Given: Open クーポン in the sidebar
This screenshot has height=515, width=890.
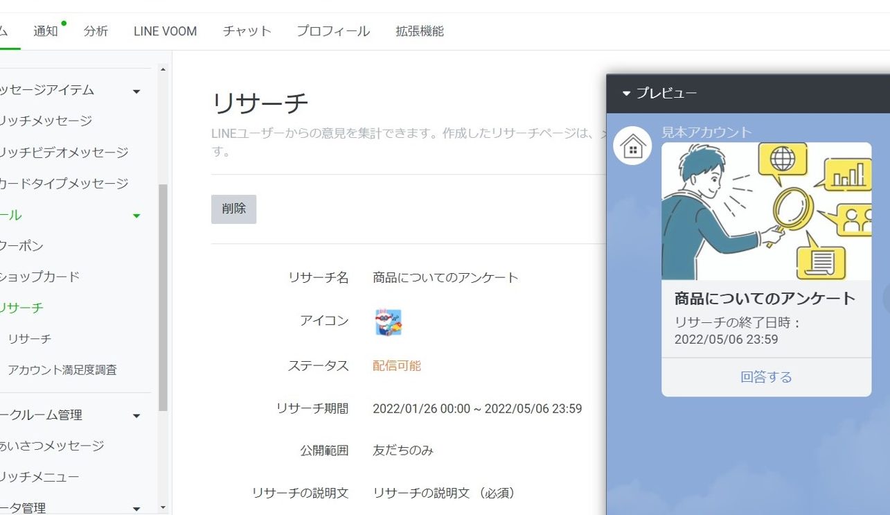Looking at the screenshot, I should pyautogui.click(x=21, y=246).
